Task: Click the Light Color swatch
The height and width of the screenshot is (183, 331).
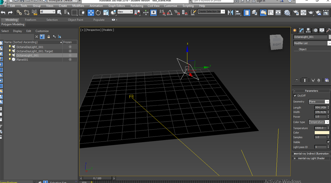Action: tap(322, 133)
